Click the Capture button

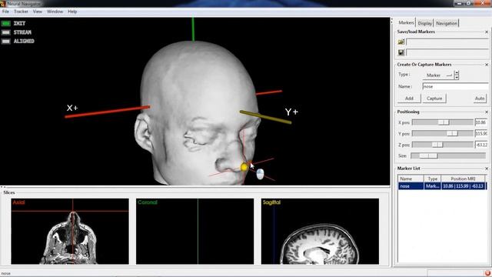[x=434, y=98]
